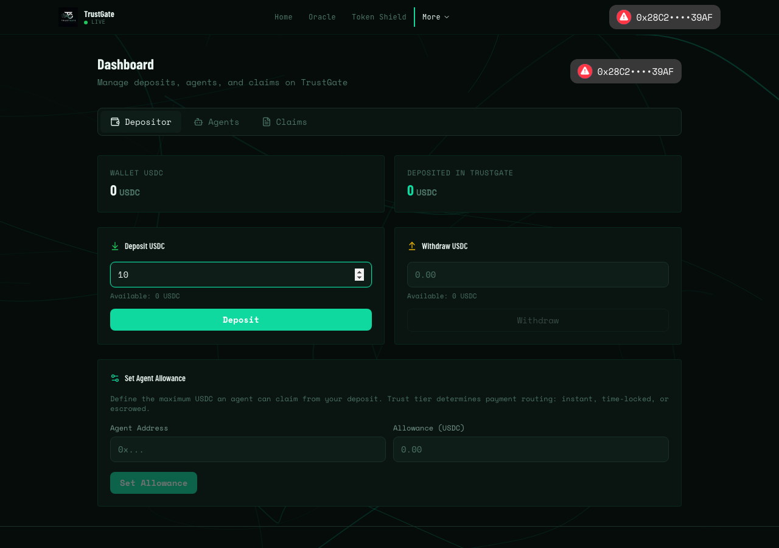Screen dimensions: 779x548
Task: Click the Set Allowance button
Action: click(x=153, y=483)
